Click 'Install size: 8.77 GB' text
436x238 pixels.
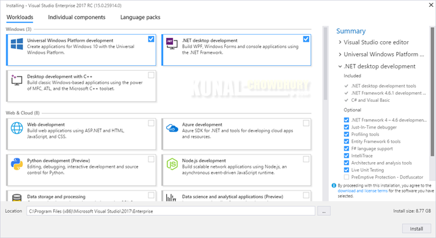coord(412,211)
